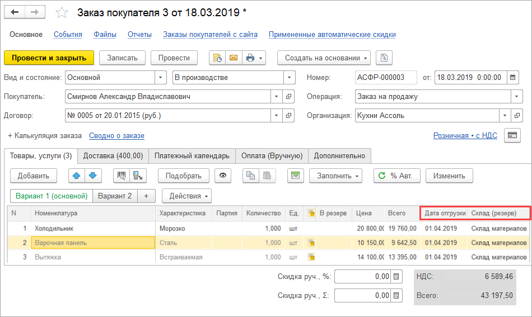This screenshot has height=317, width=532.
Task: Click the Номер input field АСФР-000003
Action: (x=386, y=78)
